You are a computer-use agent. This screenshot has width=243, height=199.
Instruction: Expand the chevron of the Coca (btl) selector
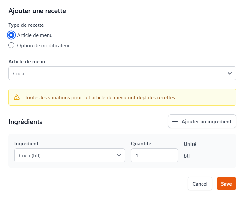(x=119, y=155)
